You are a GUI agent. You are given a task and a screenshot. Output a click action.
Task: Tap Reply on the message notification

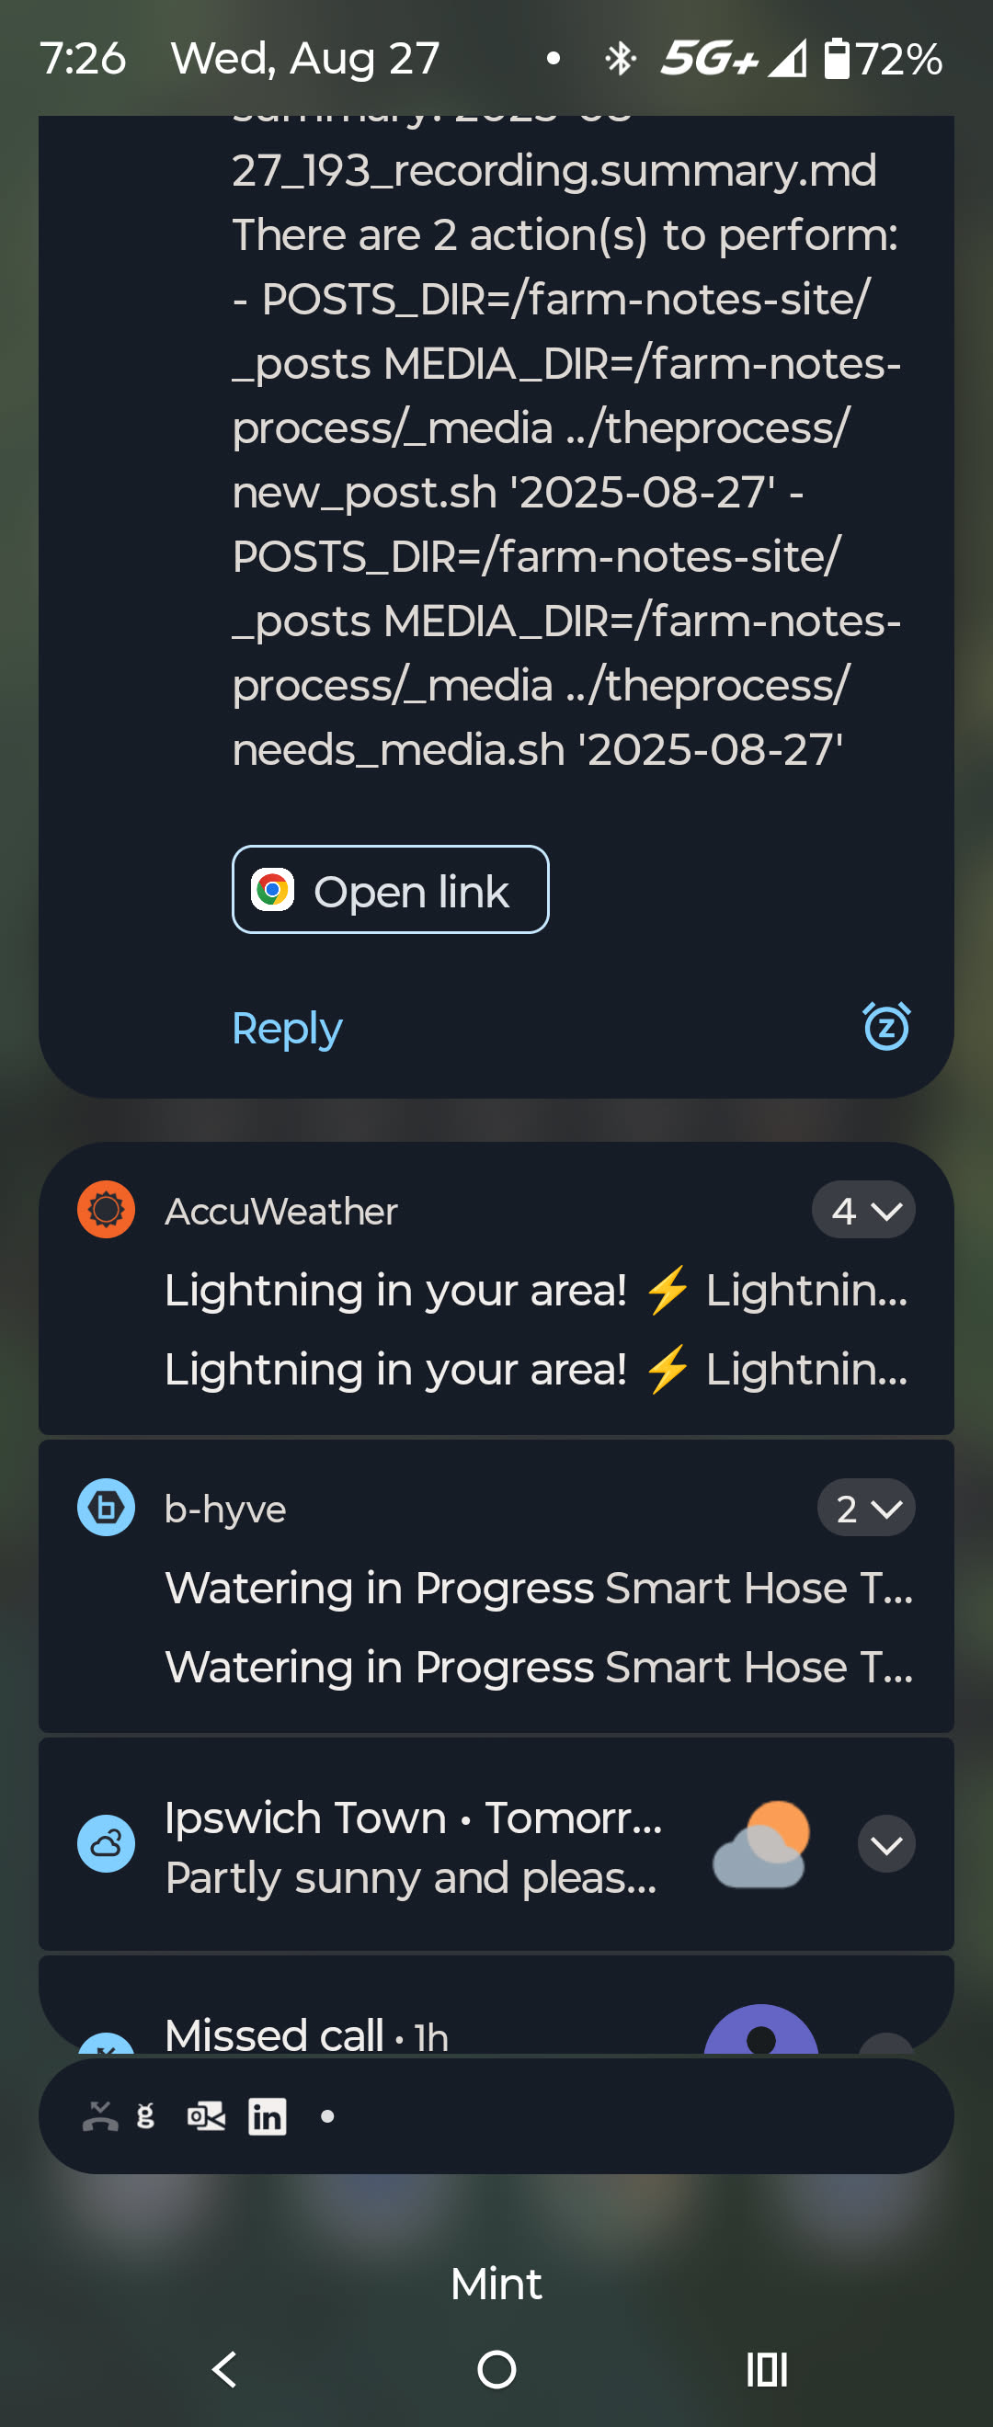pos(286,1028)
